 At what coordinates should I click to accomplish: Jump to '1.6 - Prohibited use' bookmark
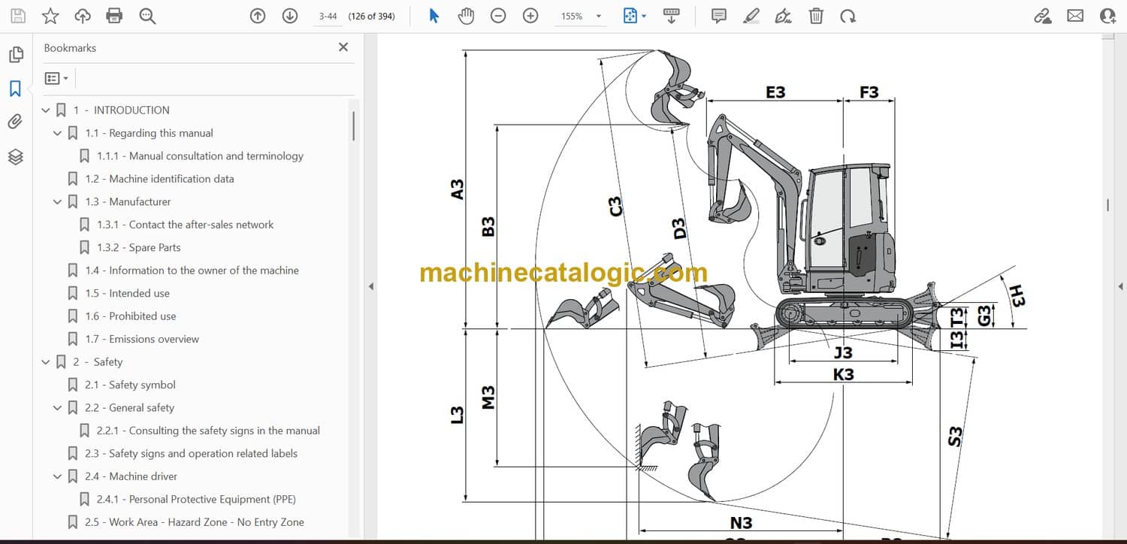click(131, 316)
